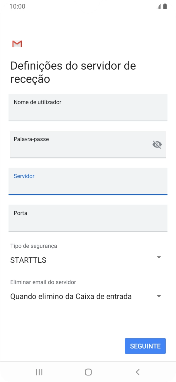Hide password visibility in Palavra-passe field
This screenshot has height=382, width=176.
158,144
